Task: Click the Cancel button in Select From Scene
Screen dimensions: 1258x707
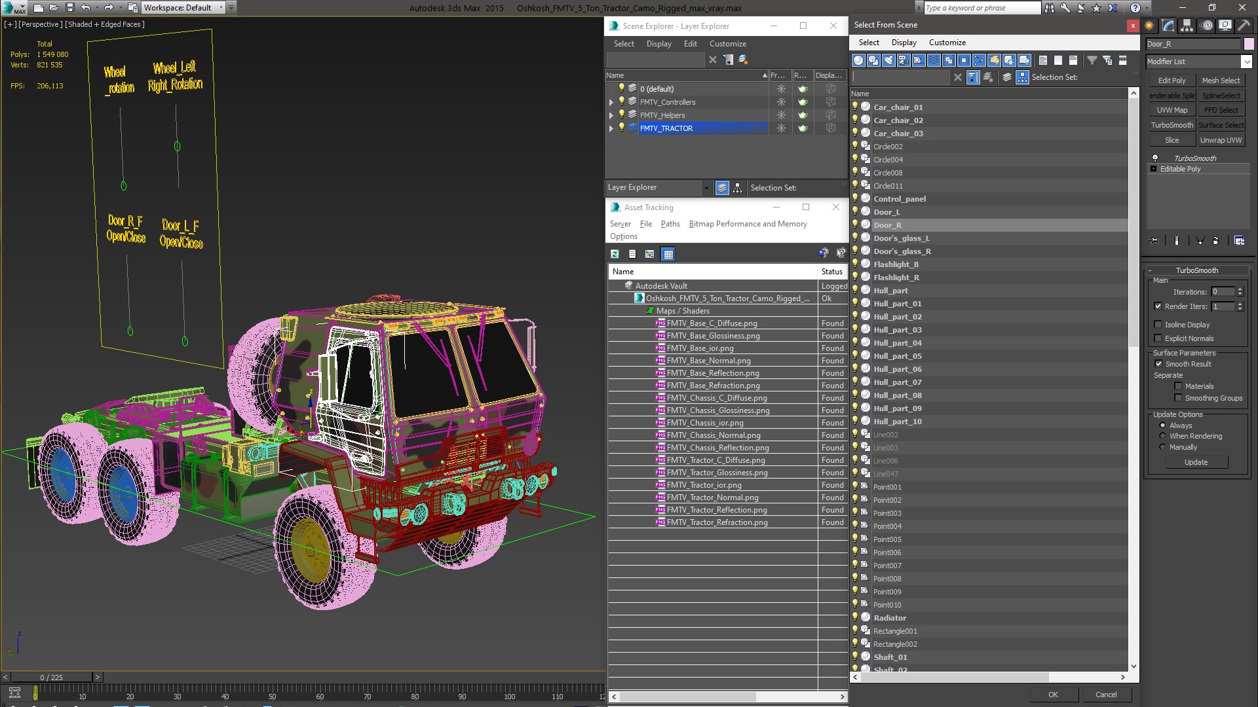Action: 1106,695
